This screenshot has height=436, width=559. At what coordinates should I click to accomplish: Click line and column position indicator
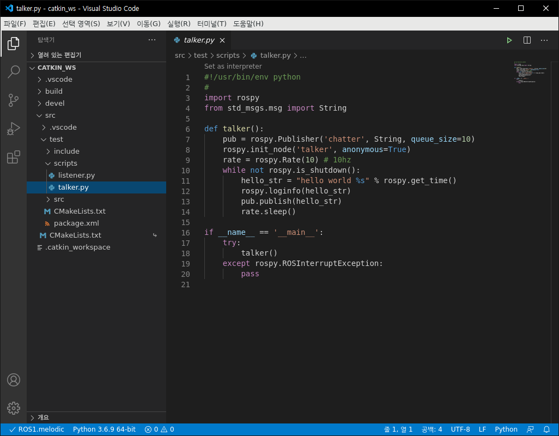398,429
